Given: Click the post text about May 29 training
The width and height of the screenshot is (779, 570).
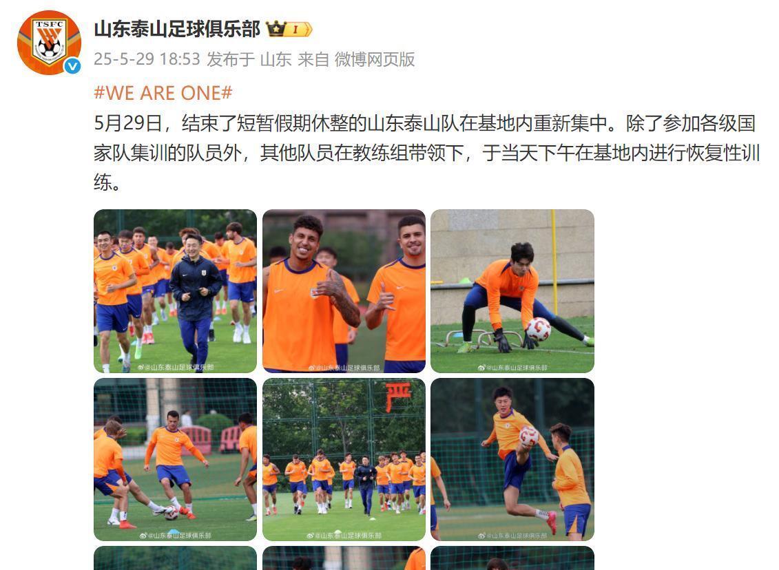Looking at the screenshot, I should pos(427,152).
